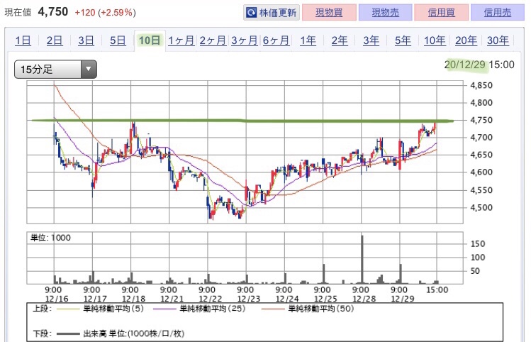
Task: Switch to the 5日 period tab
Action: coord(118,40)
